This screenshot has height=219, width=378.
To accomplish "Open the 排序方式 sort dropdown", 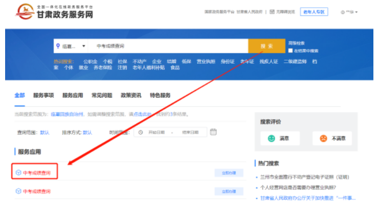I will 87,132.
